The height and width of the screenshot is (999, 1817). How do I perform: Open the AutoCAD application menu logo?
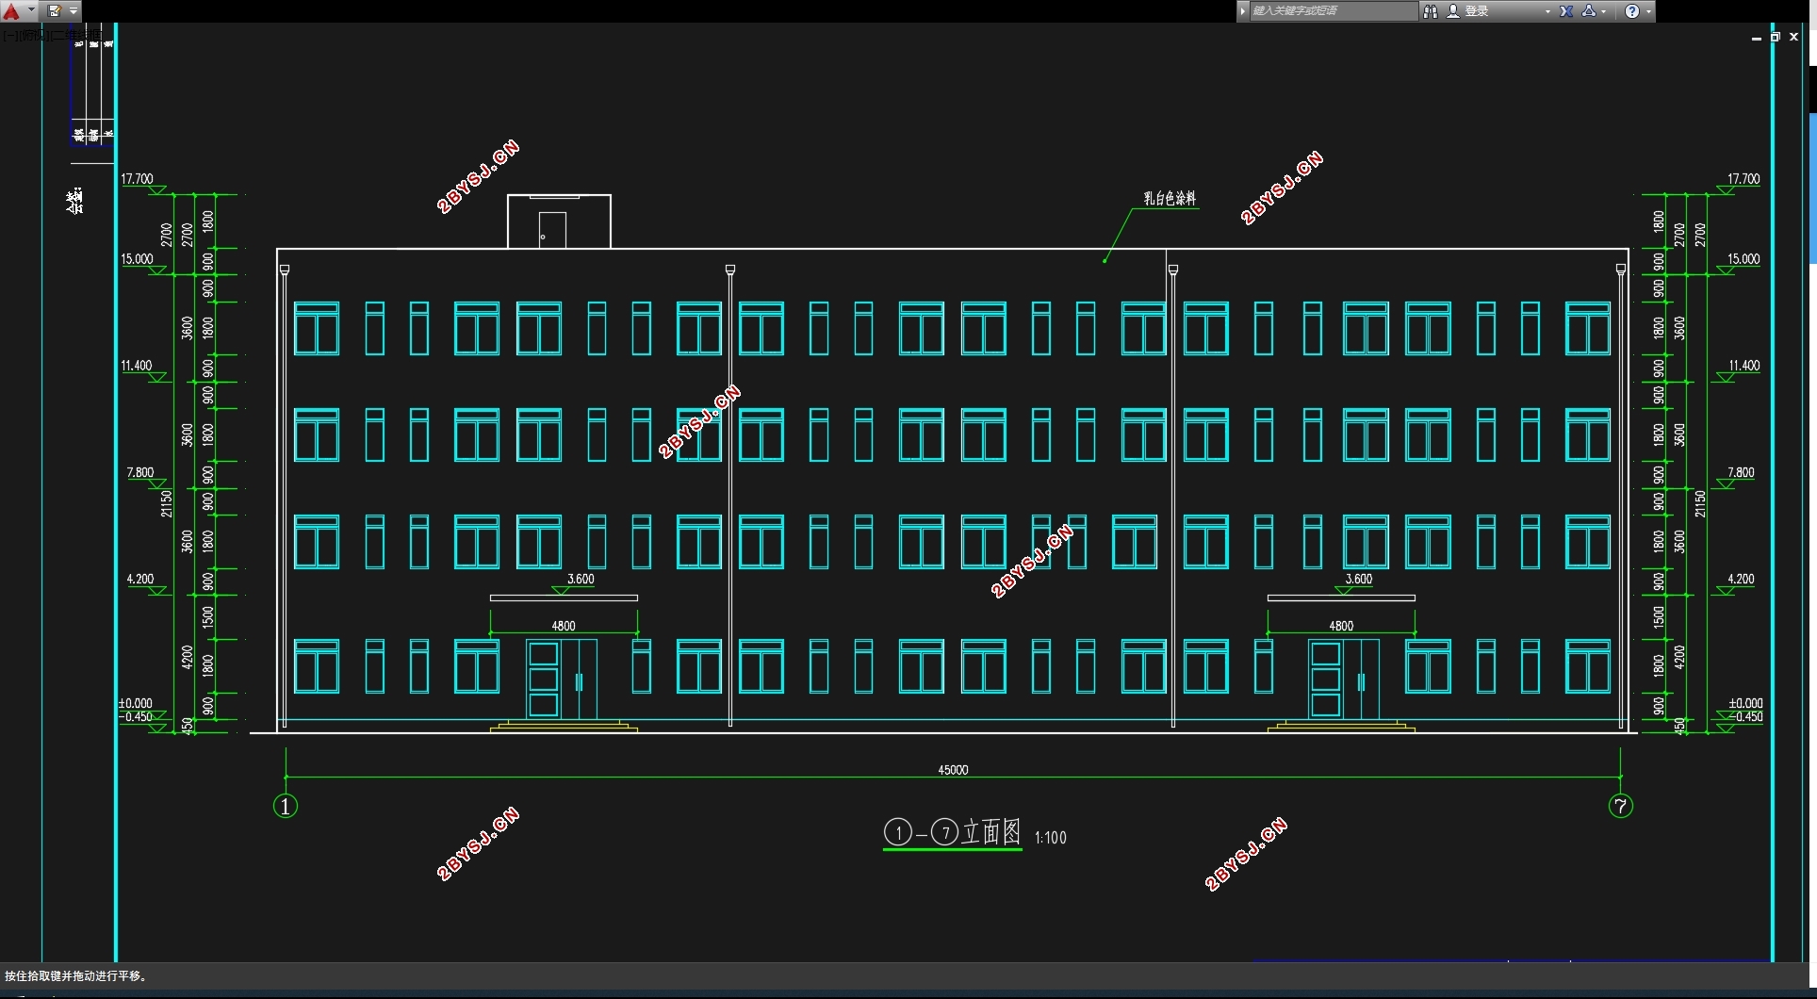11,11
